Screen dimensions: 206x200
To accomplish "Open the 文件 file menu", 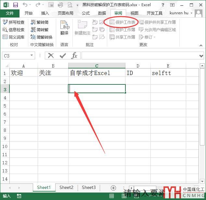I will [10, 13].
